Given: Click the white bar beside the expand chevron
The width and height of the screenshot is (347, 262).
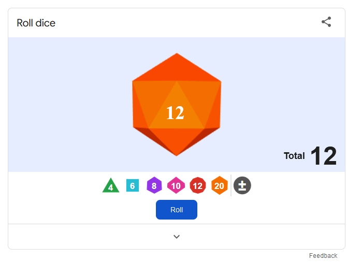Looking at the screenshot, I should point(89,237).
